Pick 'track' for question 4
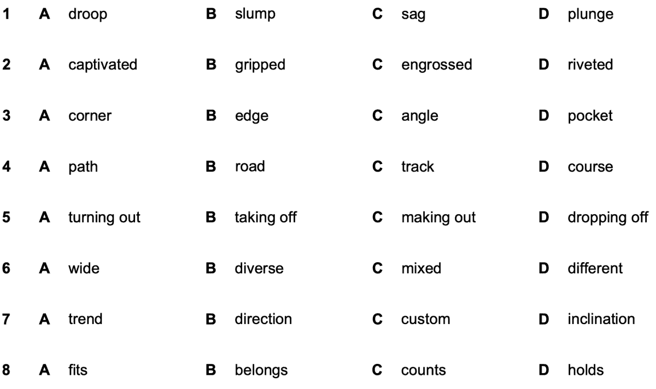The height and width of the screenshot is (389, 656). [x=418, y=167]
